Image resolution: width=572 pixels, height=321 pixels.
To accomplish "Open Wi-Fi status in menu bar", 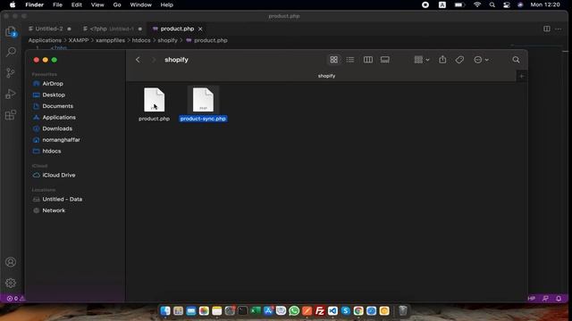I will [477, 4].
